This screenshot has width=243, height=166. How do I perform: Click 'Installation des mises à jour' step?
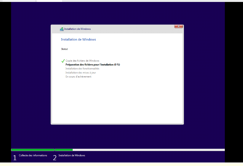80,73
